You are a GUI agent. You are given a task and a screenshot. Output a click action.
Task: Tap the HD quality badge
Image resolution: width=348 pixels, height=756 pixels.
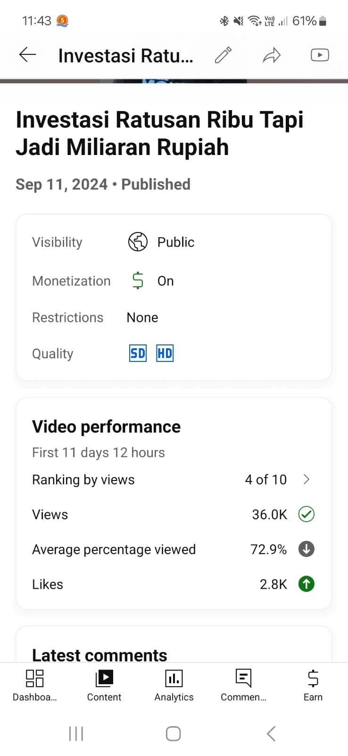(x=165, y=353)
